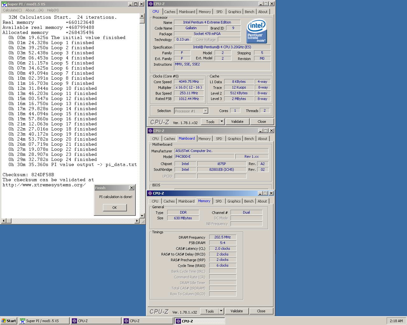407x325 pixels.
Task: Click Close button in top CPU-Z window
Action: pyautogui.click(x=262, y=122)
